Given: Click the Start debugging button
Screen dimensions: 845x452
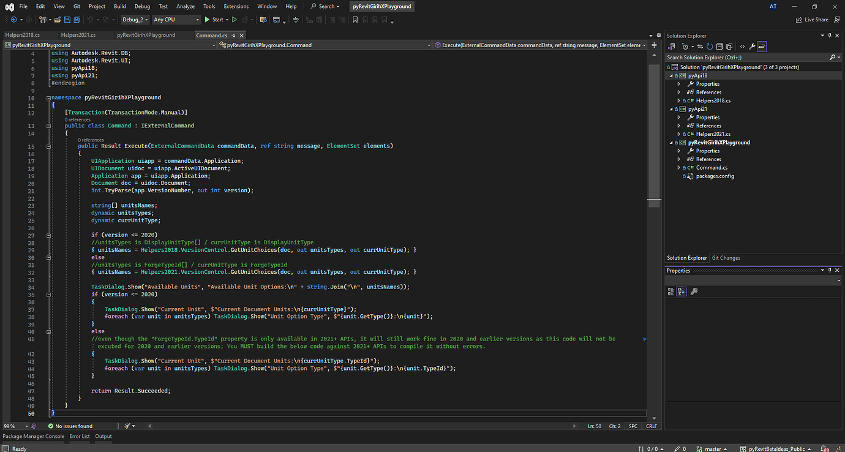Looking at the screenshot, I should 214,20.
